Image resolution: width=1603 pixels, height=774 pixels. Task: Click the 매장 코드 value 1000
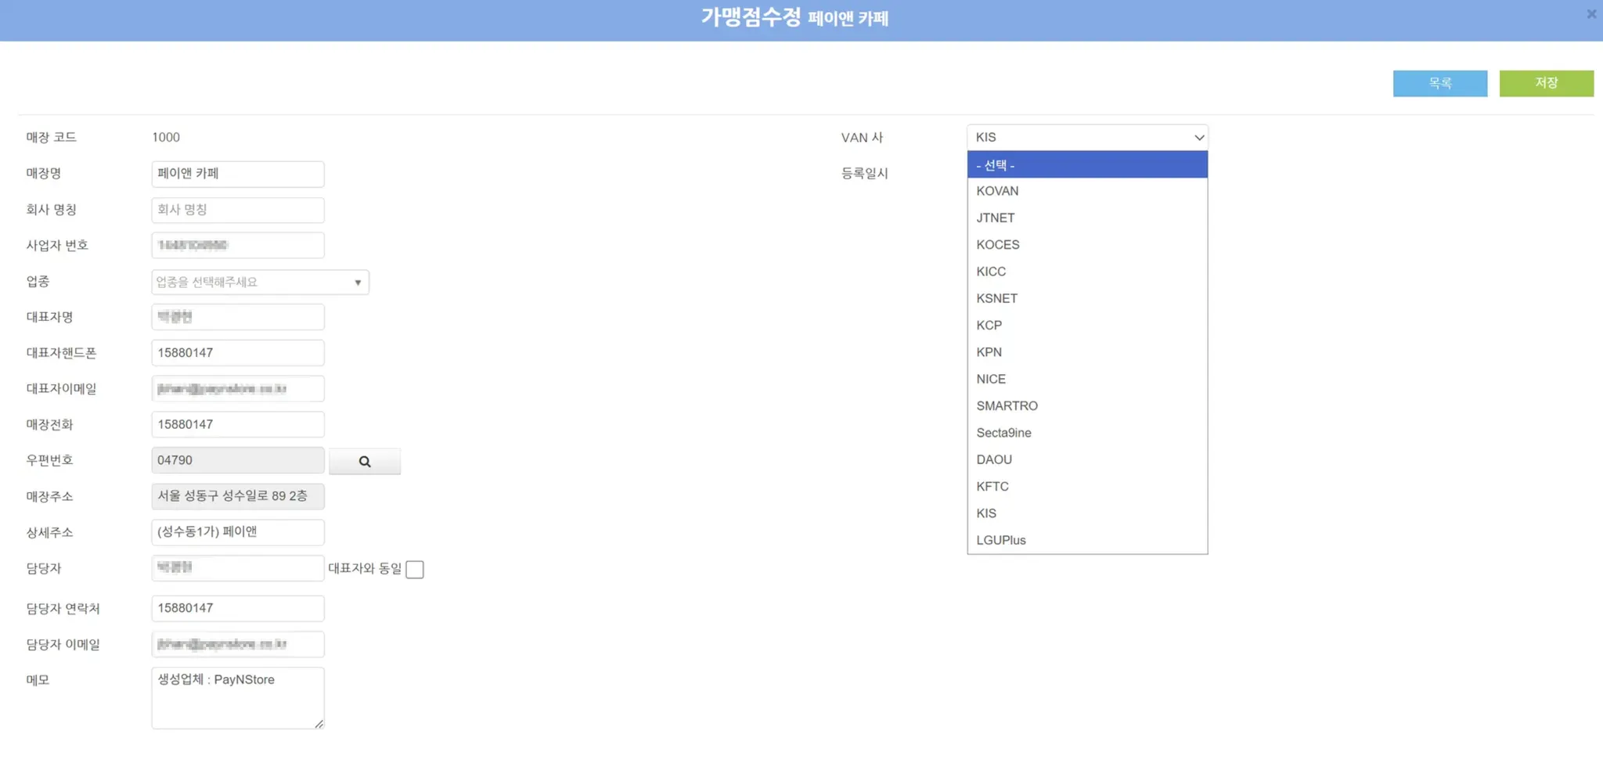pyautogui.click(x=166, y=138)
